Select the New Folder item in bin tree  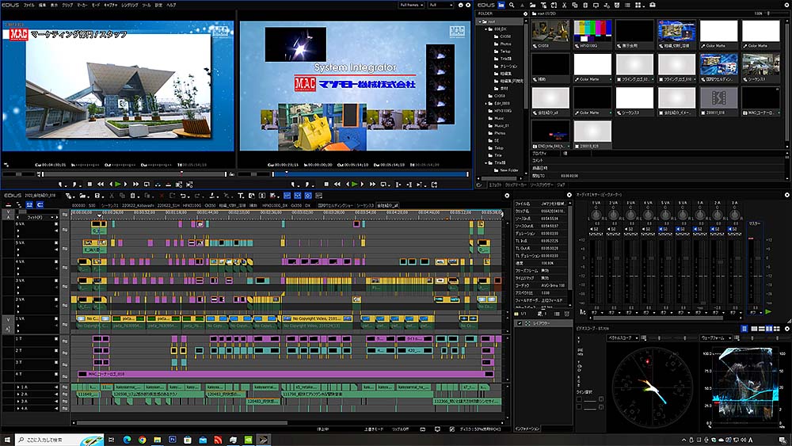509,170
